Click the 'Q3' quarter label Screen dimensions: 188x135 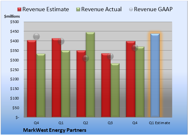[110, 123]
